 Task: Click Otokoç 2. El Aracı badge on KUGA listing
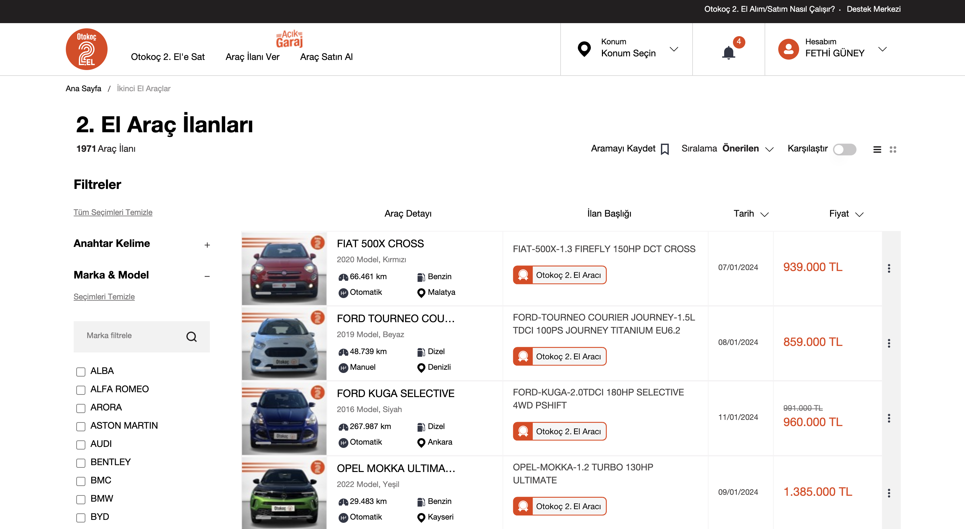(560, 431)
